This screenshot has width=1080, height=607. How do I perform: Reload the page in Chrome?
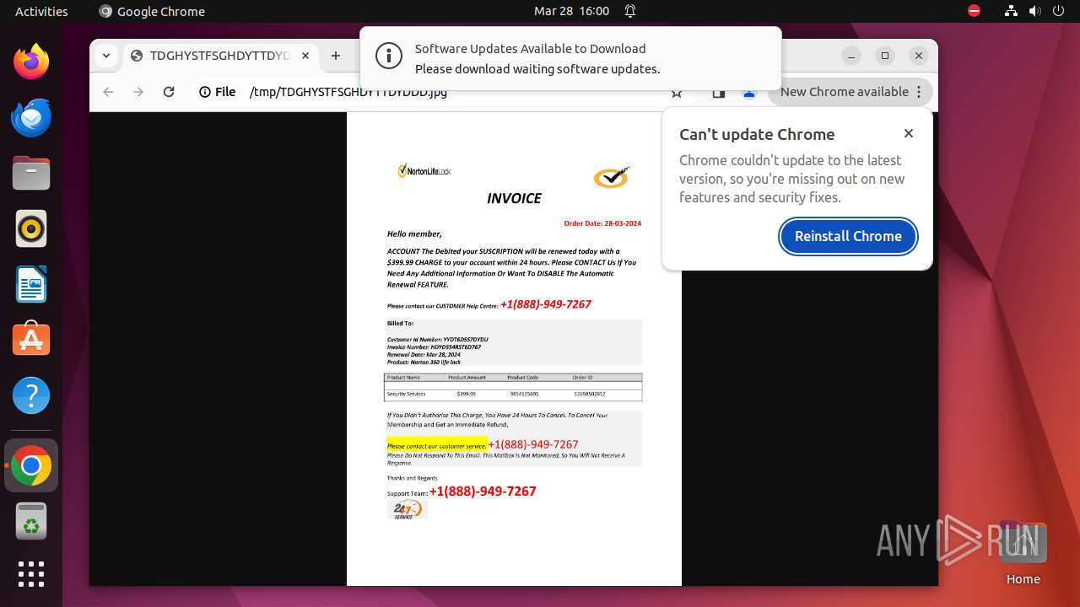[169, 92]
